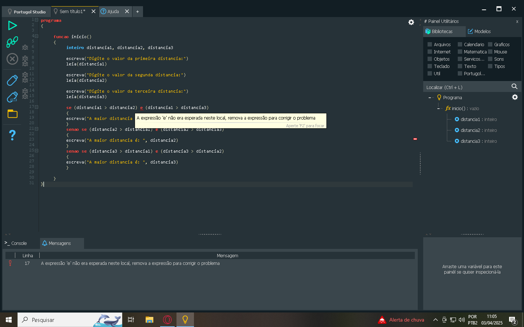This screenshot has height=327, width=524.
Task: Click the volume icon in the system tray
Action: [x=462, y=320]
